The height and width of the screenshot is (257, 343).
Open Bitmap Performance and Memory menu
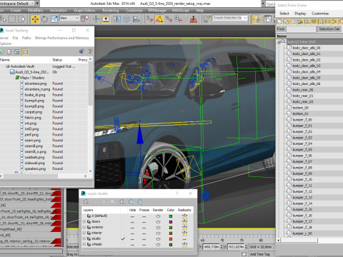pos(62,38)
